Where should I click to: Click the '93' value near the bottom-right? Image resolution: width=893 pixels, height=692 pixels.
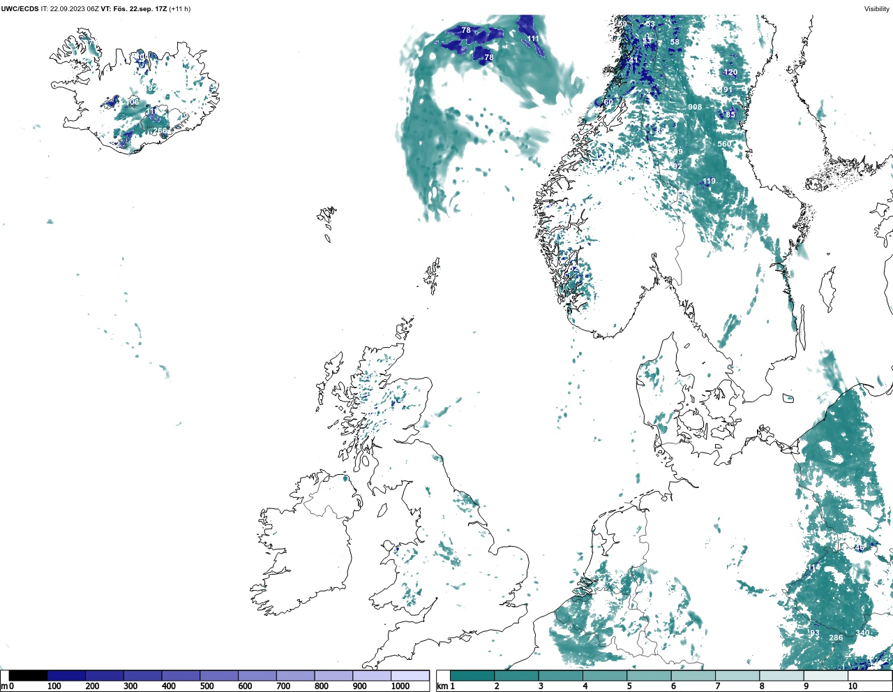pos(814,633)
